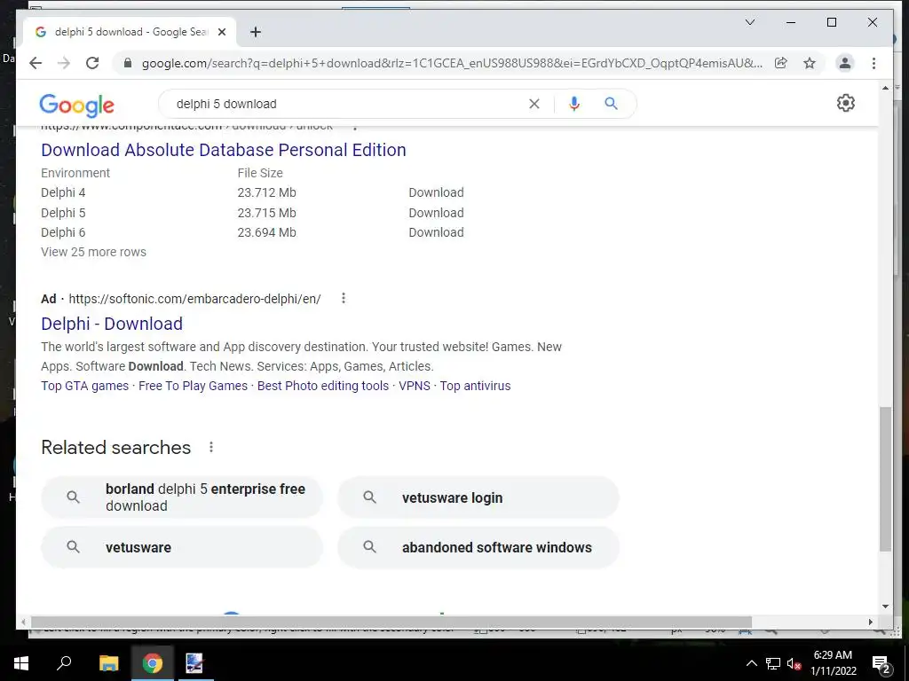Select the Delphi 4 environment cell
Image resolution: width=909 pixels, height=681 pixels.
click(x=63, y=192)
